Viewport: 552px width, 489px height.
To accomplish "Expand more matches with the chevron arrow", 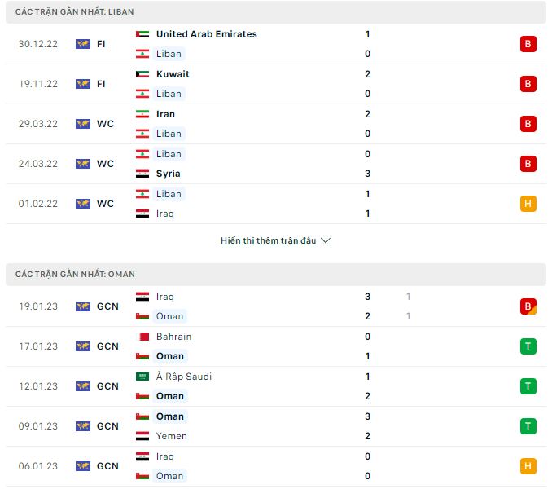I will pos(326,241).
